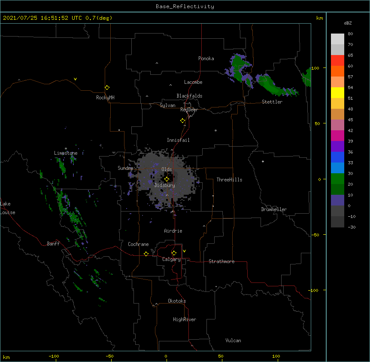Pick the dark orange 57-60 dBZ legend swatch
Image resolution: width=370 pixels, height=362 pixels.
click(x=337, y=71)
